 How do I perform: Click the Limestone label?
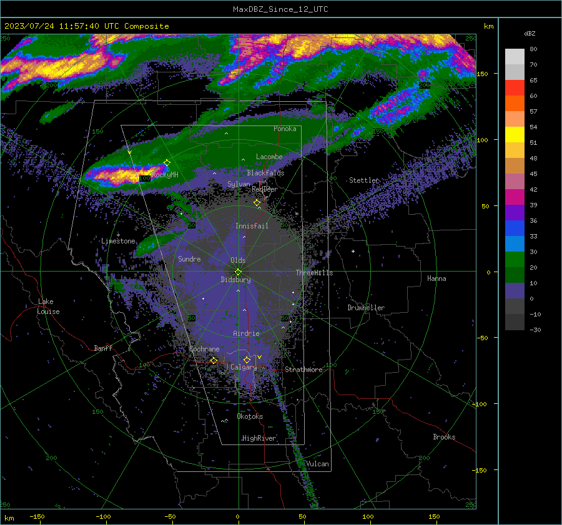[x=118, y=241]
